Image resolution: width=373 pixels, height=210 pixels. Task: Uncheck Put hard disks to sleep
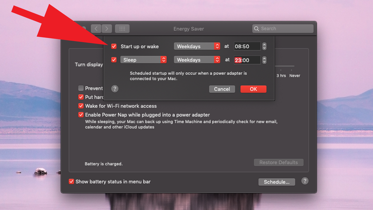pos(81,97)
